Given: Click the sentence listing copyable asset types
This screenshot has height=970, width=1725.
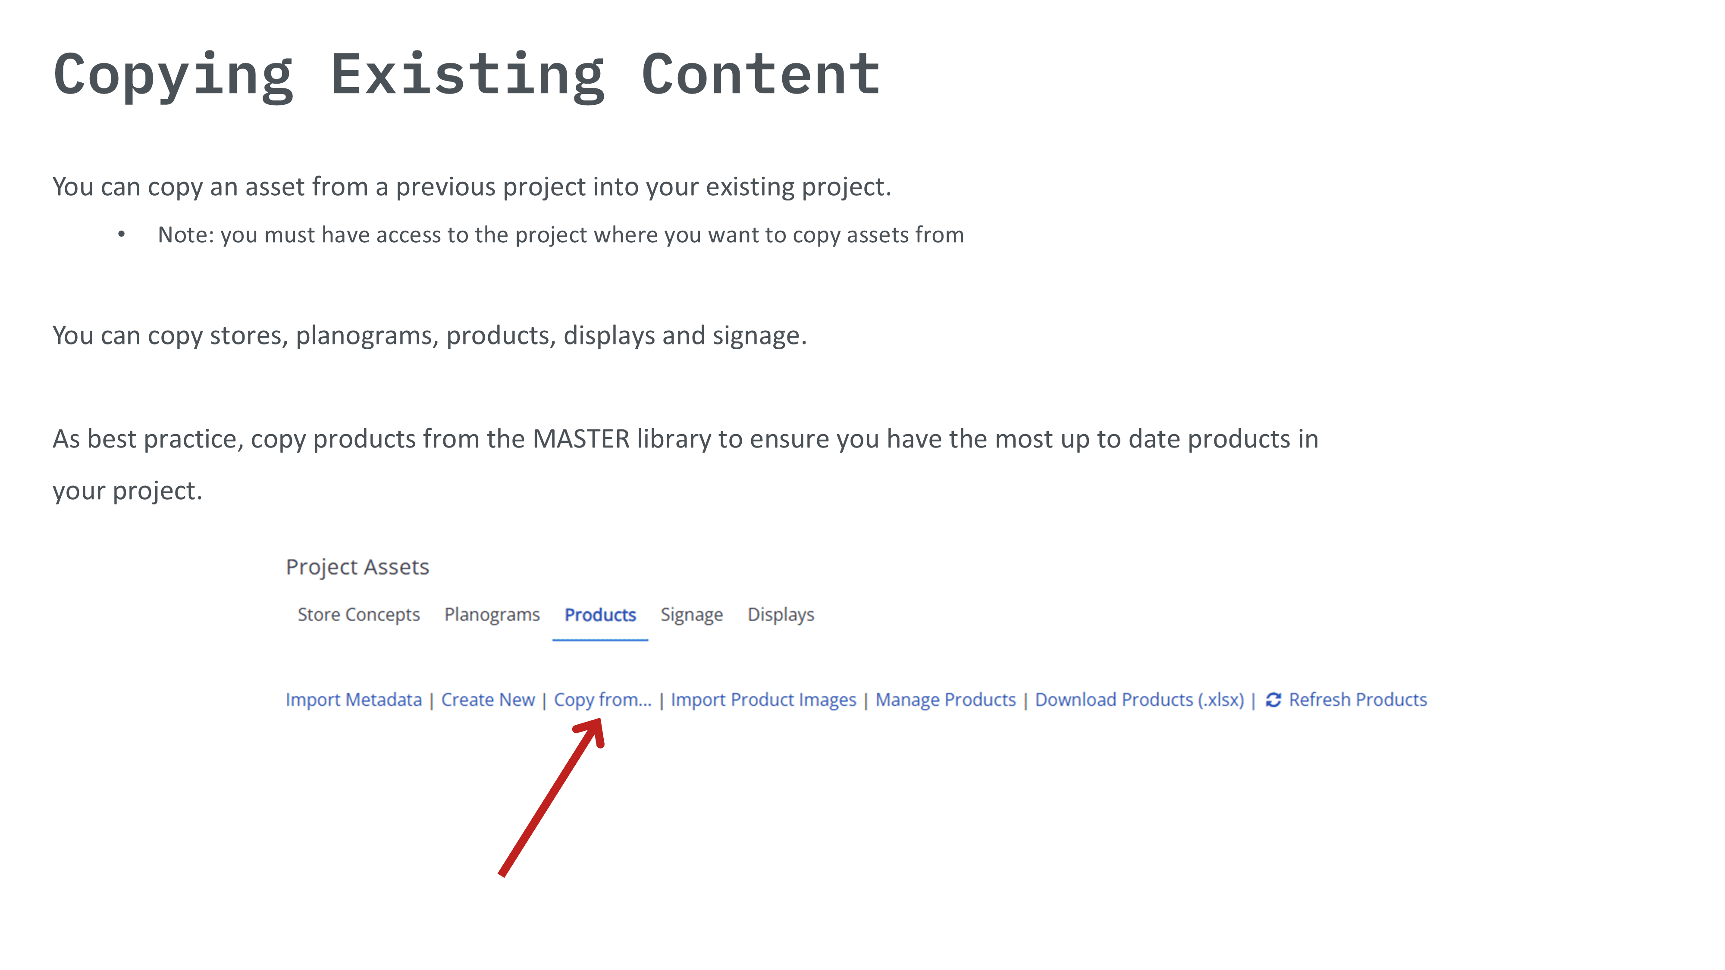Looking at the screenshot, I should point(429,335).
